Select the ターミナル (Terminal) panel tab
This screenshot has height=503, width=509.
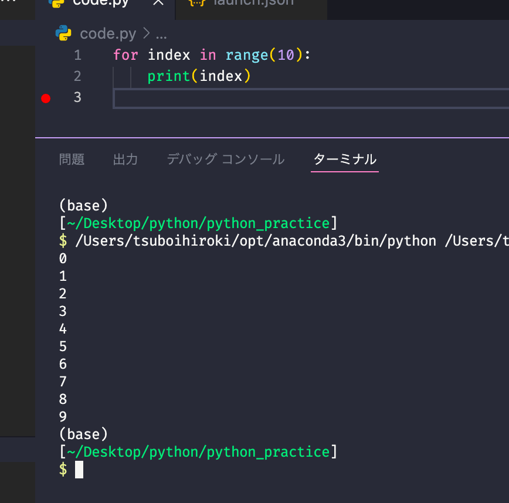(345, 159)
